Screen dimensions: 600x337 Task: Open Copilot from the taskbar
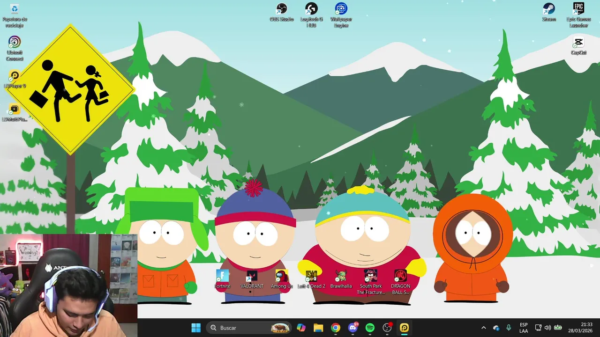pos(301,328)
